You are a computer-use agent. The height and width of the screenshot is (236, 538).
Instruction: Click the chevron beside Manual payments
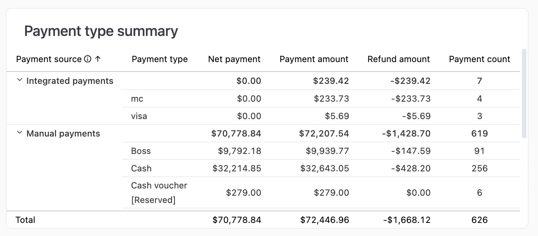pos(19,133)
